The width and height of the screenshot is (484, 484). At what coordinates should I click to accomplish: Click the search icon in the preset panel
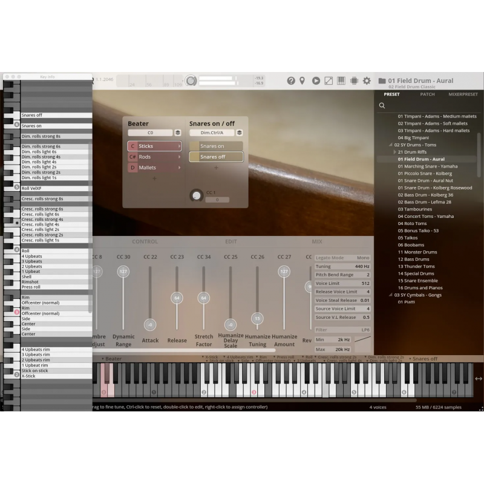(382, 105)
